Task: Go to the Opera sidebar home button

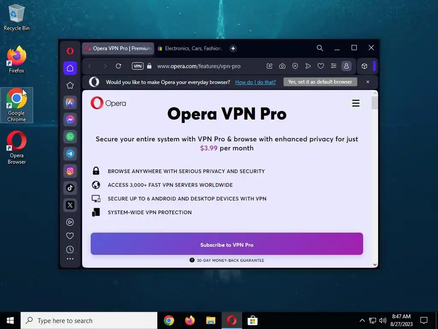Action: pyautogui.click(x=70, y=68)
